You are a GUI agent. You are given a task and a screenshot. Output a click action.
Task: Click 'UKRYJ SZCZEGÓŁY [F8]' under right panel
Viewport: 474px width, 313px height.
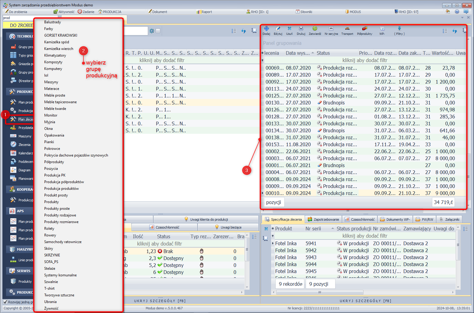point(365,301)
